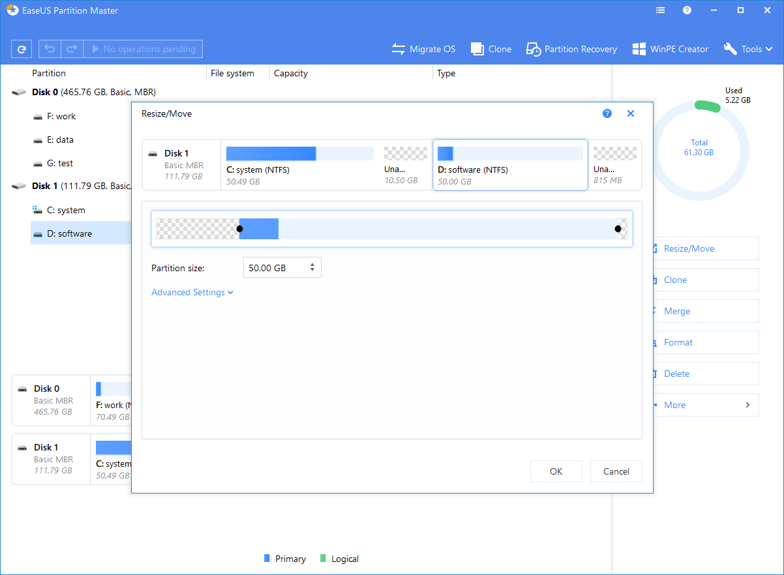The image size is (784, 575).
Task: Open the application menu in the title bar
Action: 660,10
